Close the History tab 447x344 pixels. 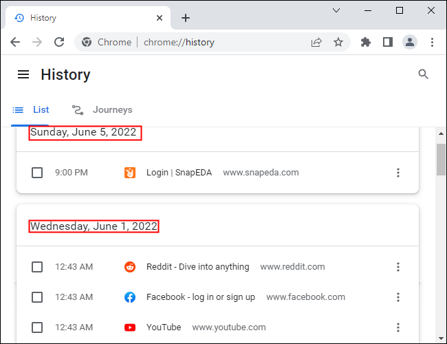point(160,18)
